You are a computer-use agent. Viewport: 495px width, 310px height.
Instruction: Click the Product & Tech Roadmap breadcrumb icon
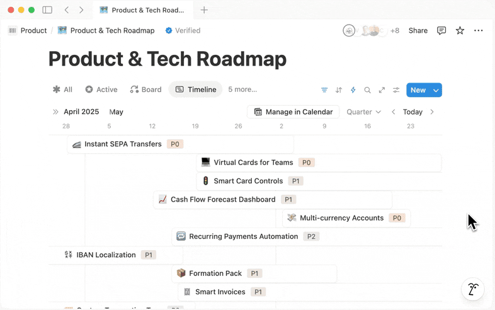[62, 30]
